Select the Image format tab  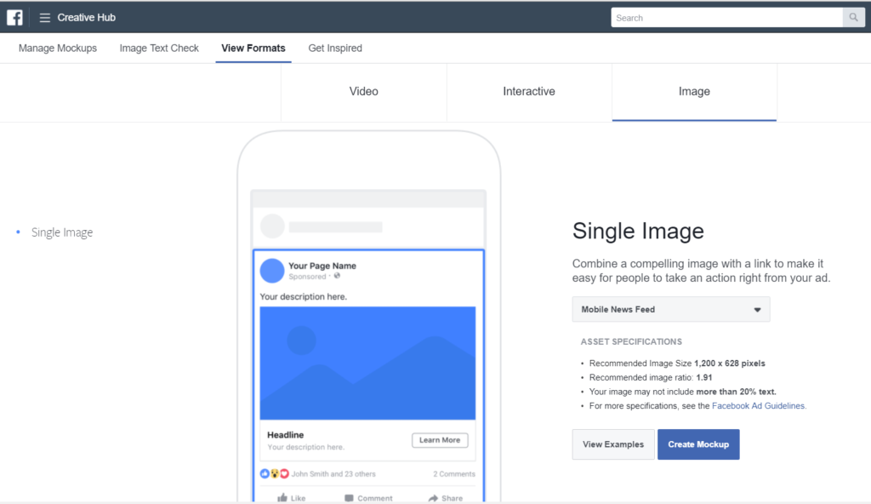click(x=694, y=92)
